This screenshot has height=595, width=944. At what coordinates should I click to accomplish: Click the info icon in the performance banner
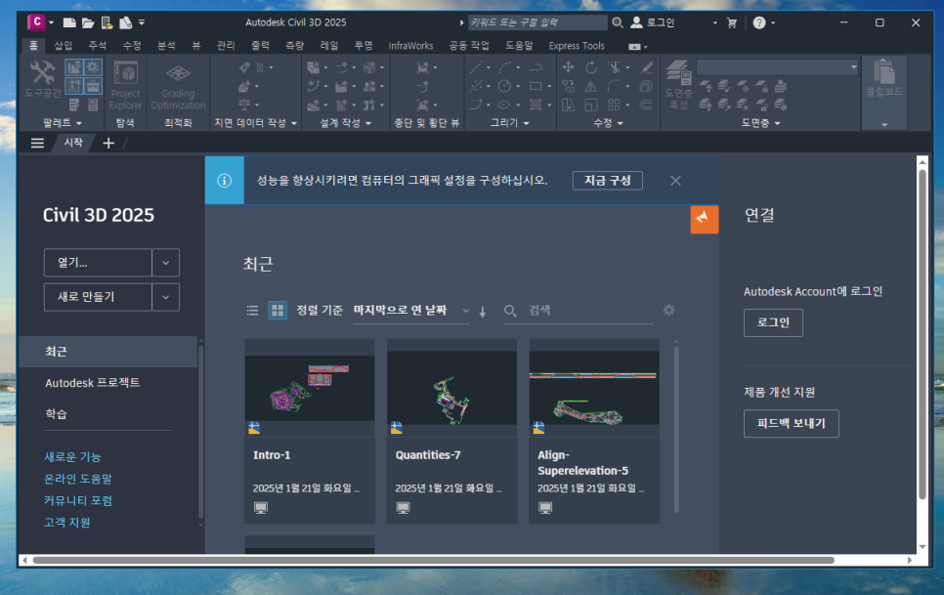tap(224, 181)
